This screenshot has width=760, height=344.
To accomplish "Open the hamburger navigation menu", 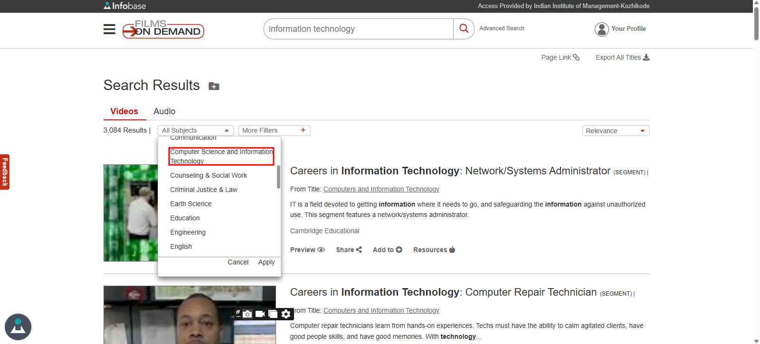I will pos(109,29).
